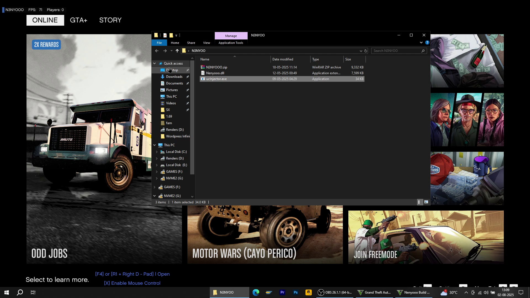Image resolution: width=530 pixels, height=298 pixels.
Task: Click New Folder quick access toolbar icon
Action: pyautogui.click(x=171, y=35)
